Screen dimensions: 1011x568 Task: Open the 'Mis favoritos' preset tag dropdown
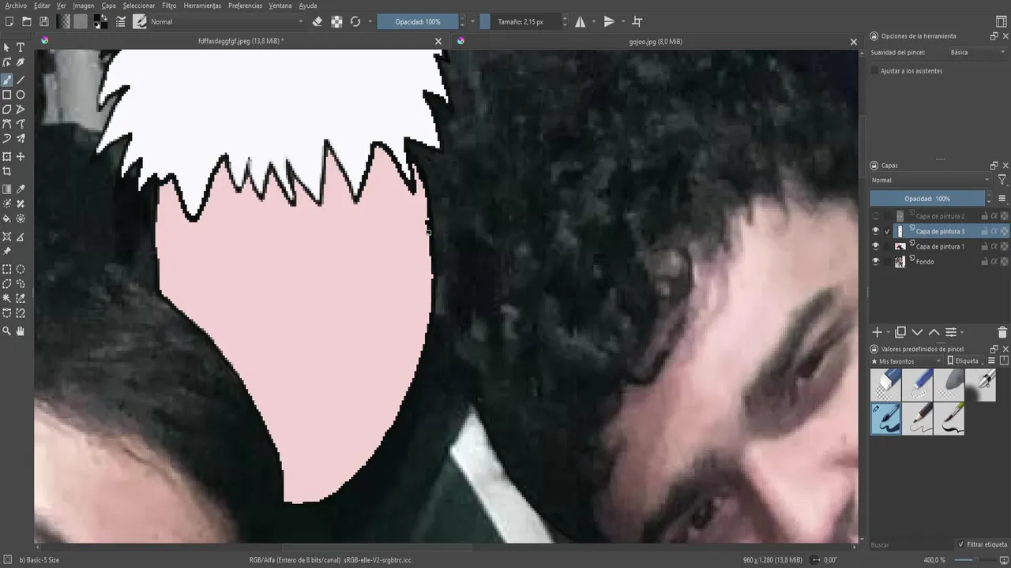[906, 361]
